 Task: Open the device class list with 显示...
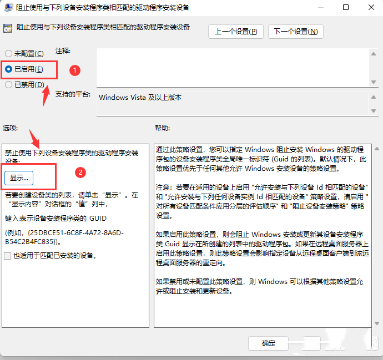point(19,178)
